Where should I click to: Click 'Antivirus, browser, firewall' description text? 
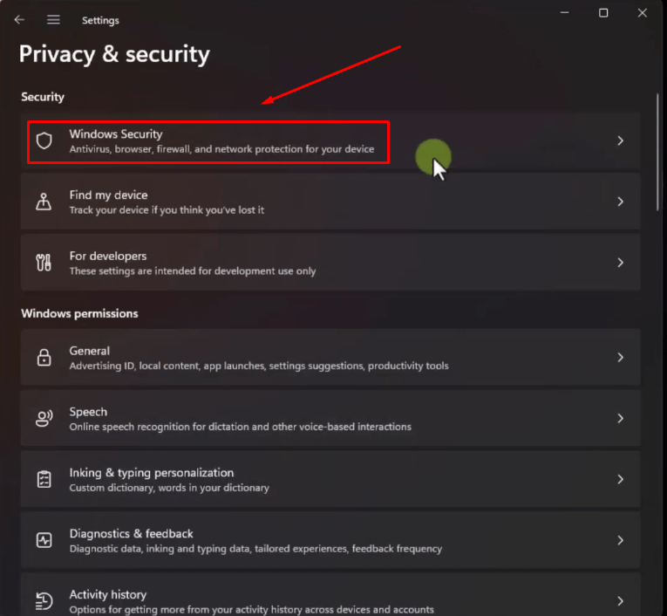(221, 149)
